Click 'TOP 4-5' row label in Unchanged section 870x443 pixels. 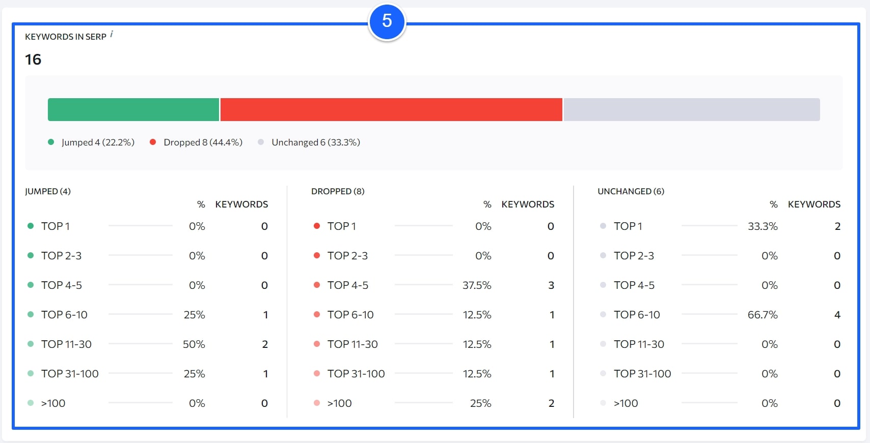[x=634, y=285]
